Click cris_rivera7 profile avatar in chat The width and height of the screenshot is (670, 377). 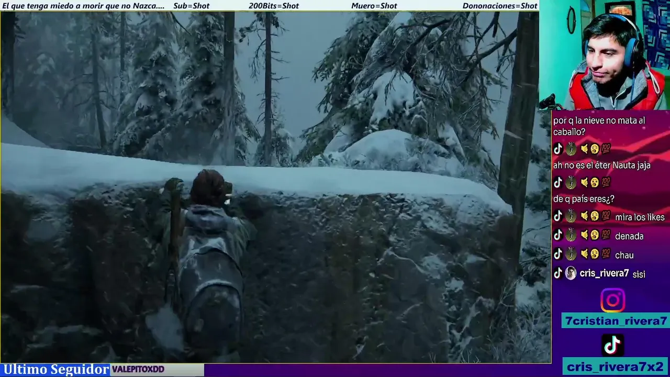571,273
